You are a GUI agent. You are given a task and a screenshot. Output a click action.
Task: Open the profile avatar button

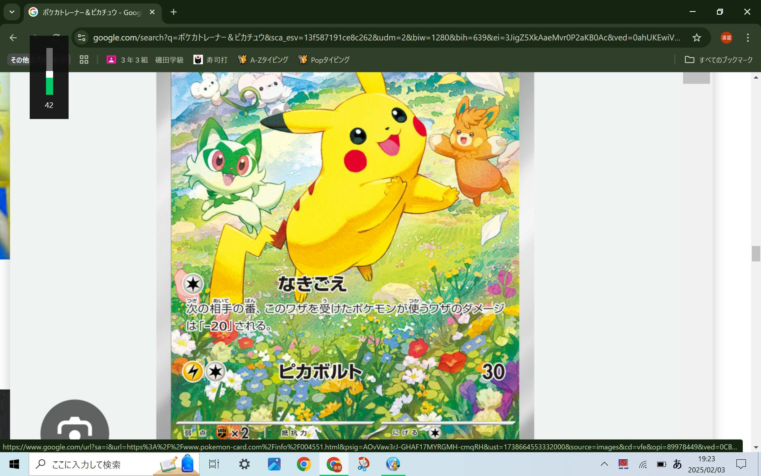click(x=726, y=38)
